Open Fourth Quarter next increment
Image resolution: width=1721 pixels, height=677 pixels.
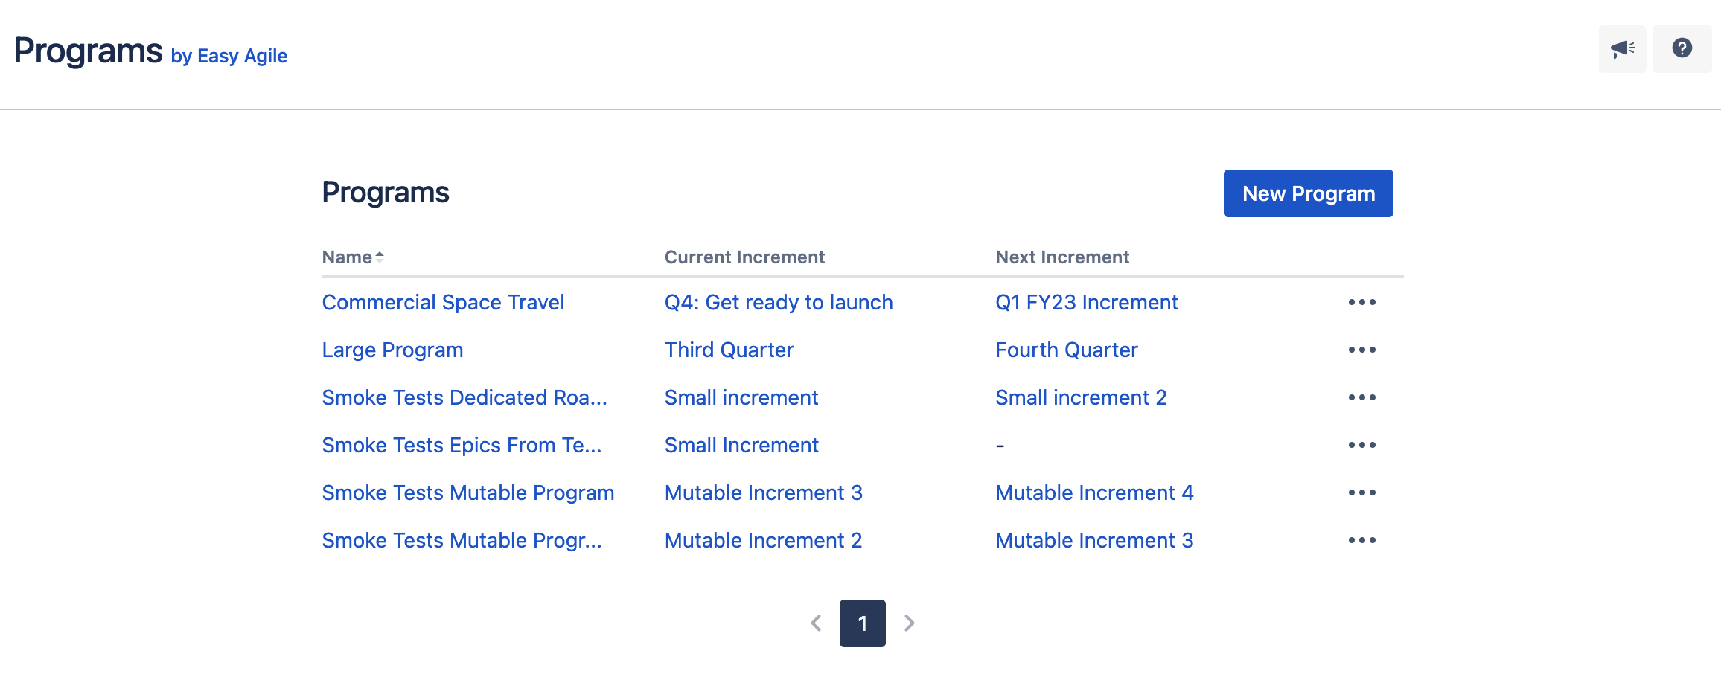(1066, 350)
